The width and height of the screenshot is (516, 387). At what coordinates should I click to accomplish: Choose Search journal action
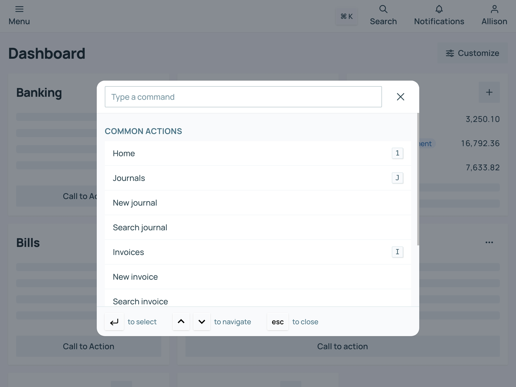[x=258, y=227]
